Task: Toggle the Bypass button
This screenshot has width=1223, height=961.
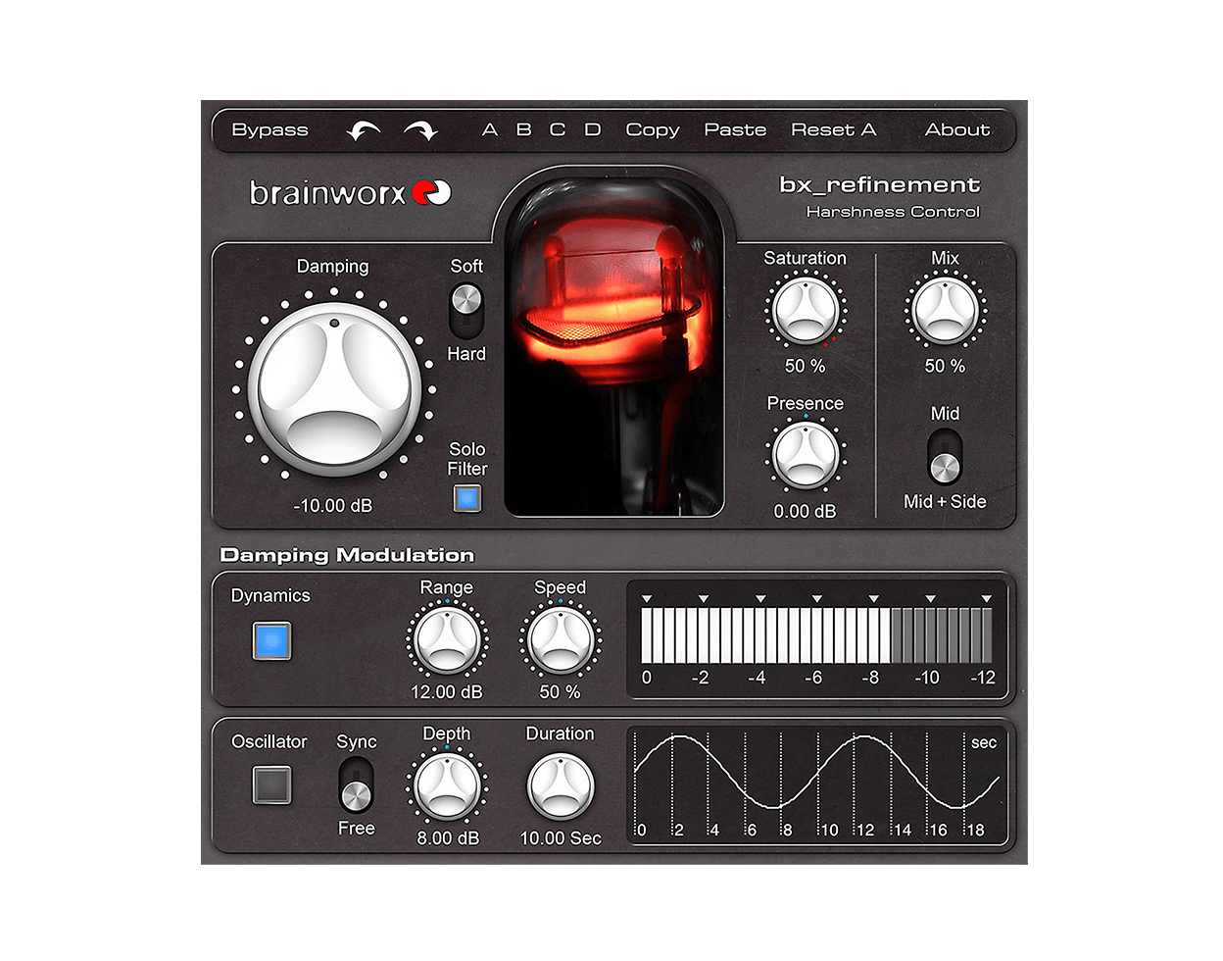Action: (x=269, y=129)
